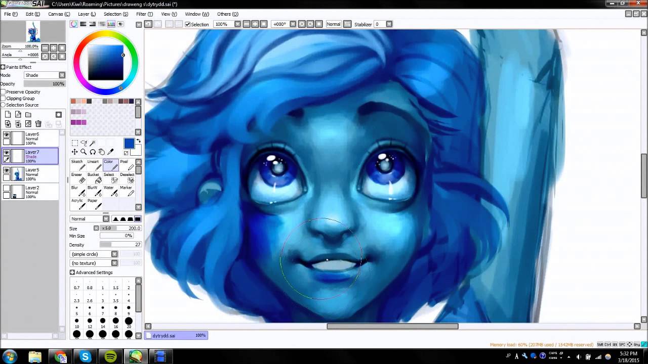Screen dimensions: 648x364
Task: Select the Marker tool
Action: [x=127, y=191]
